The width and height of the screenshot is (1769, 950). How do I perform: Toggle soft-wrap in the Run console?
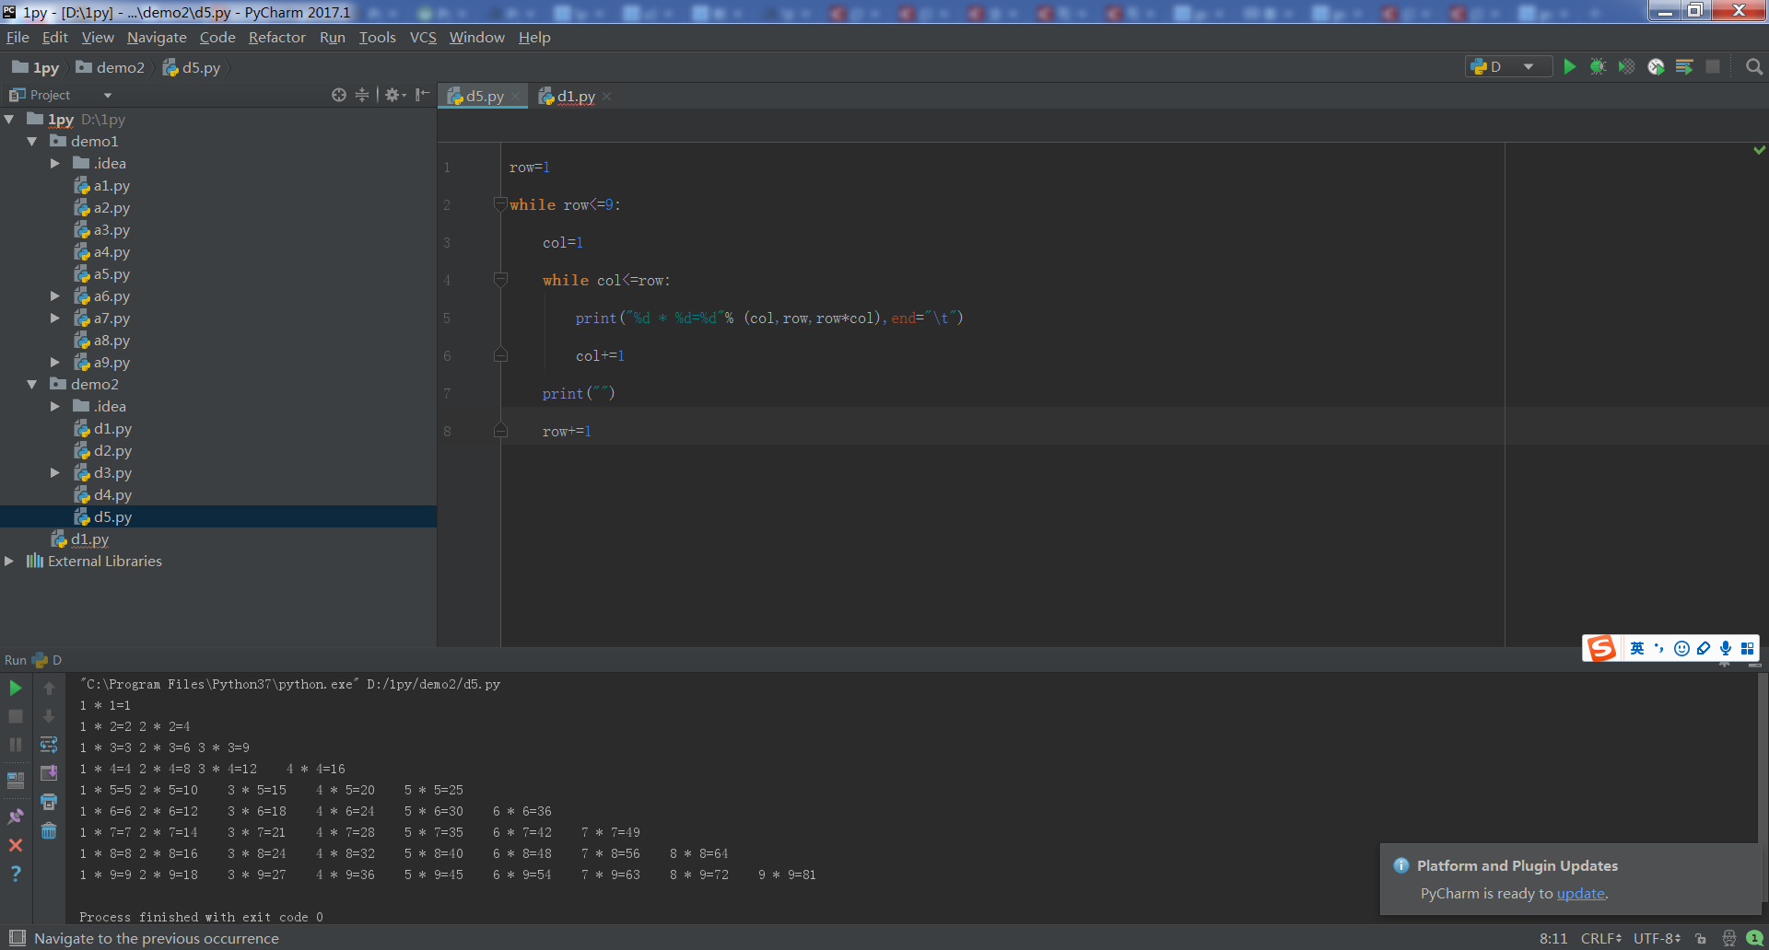tap(49, 745)
